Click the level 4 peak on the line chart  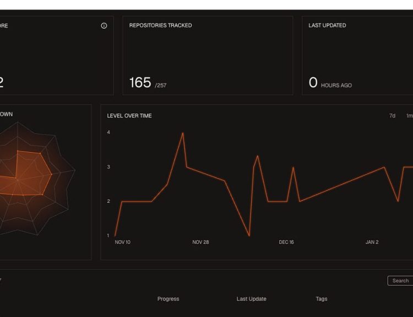coord(183,133)
